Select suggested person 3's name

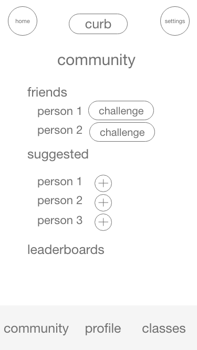click(60, 220)
